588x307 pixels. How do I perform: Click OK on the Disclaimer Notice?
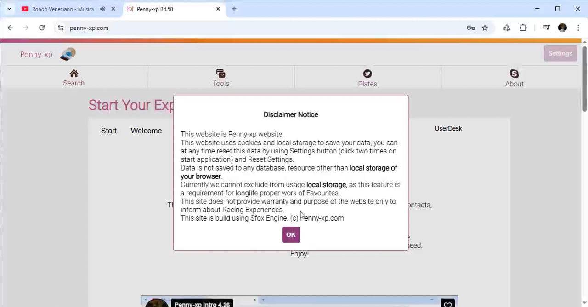(291, 234)
